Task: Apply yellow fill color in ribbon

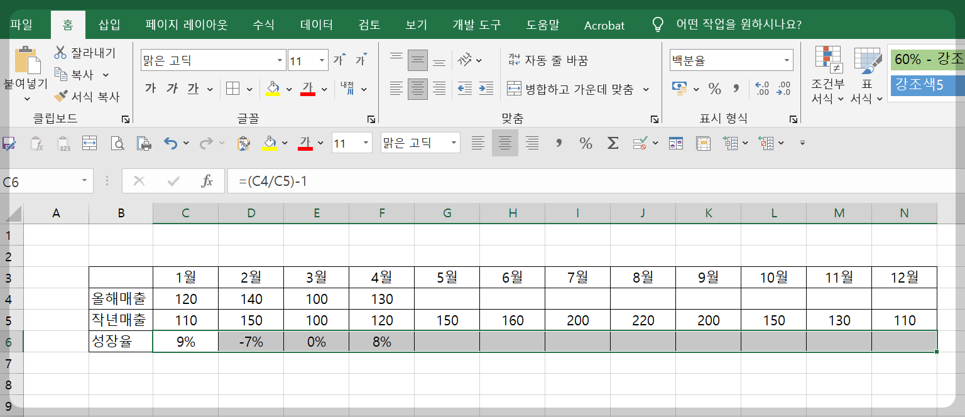Action: coord(272,89)
